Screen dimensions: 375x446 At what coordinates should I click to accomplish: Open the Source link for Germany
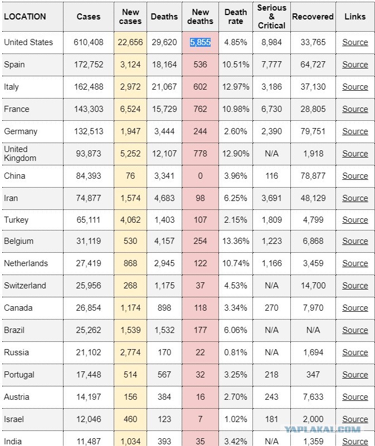355,131
